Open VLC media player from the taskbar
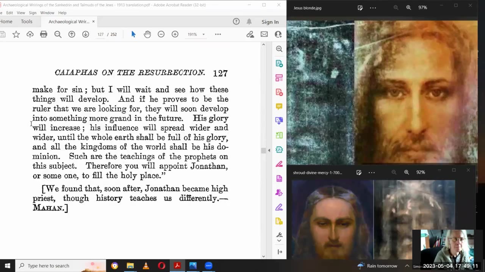Screen dimensions: 485x272 (146, 266)
